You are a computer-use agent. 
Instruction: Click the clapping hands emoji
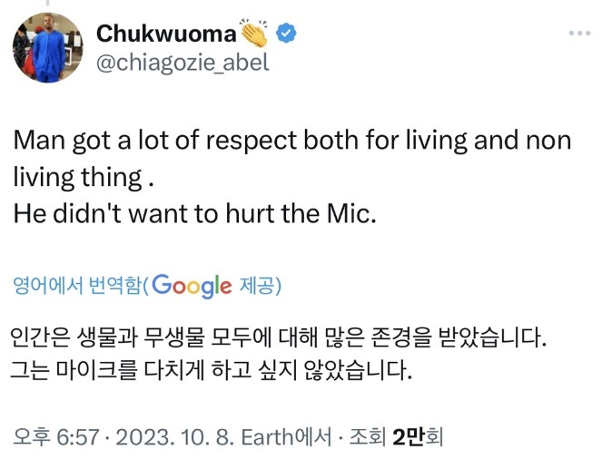click(255, 34)
